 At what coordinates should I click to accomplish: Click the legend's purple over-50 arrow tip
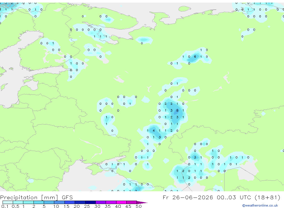[142, 202]
